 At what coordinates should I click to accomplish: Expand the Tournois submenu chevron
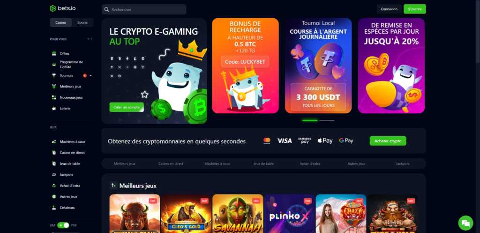[90, 75]
